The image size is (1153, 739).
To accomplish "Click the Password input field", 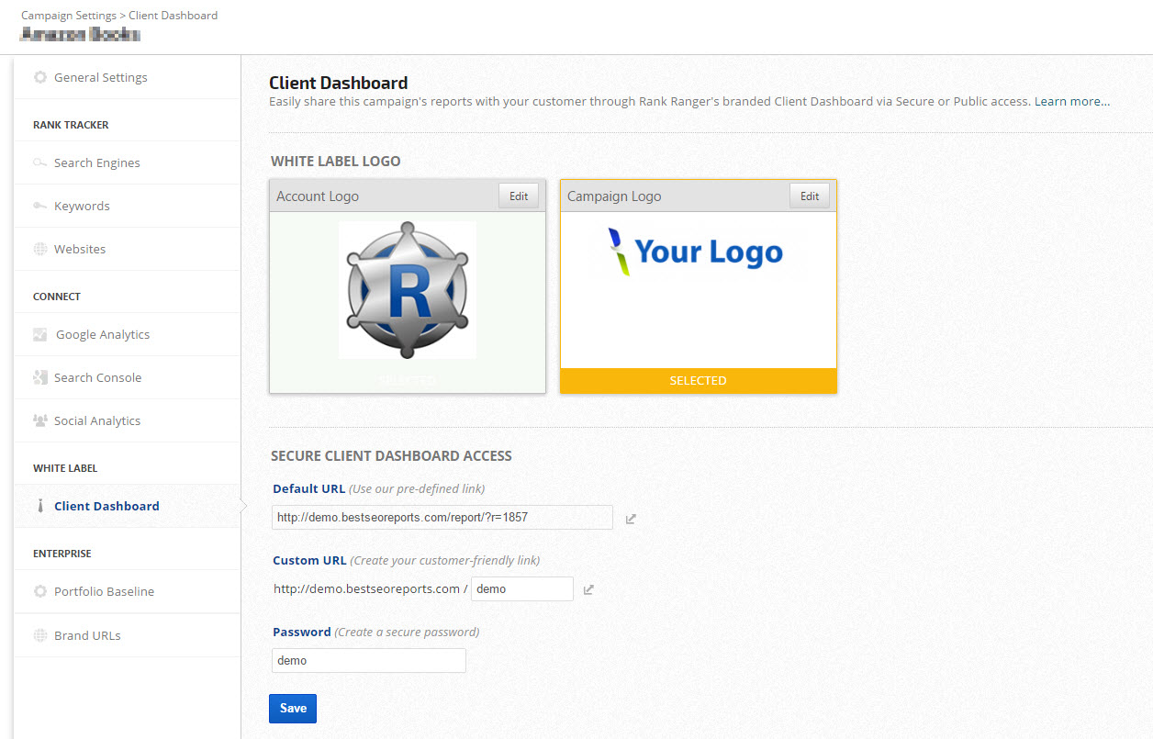I will [369, 661].
